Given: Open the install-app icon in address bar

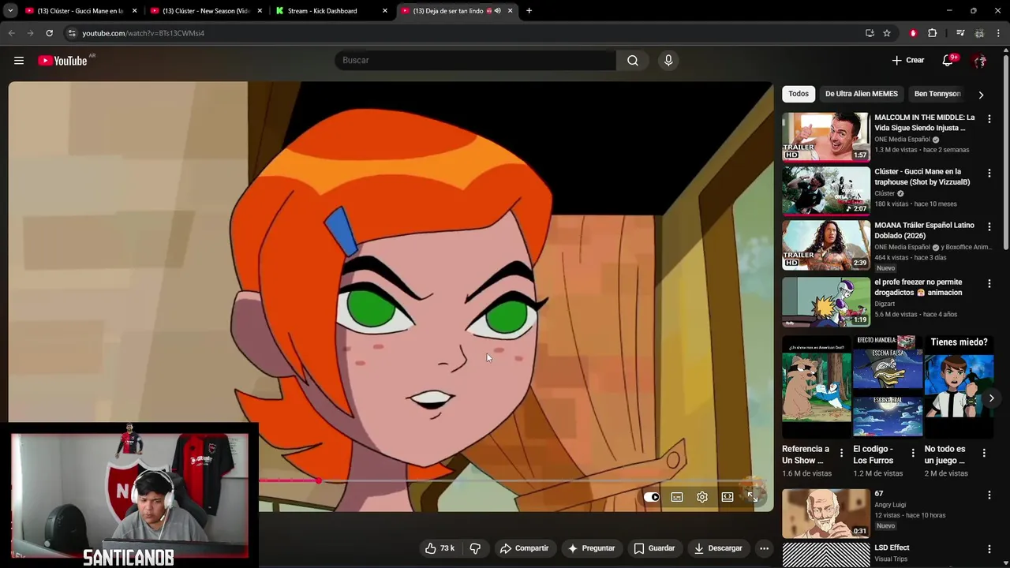Looking at the screenshot, I should click(870, 33).
